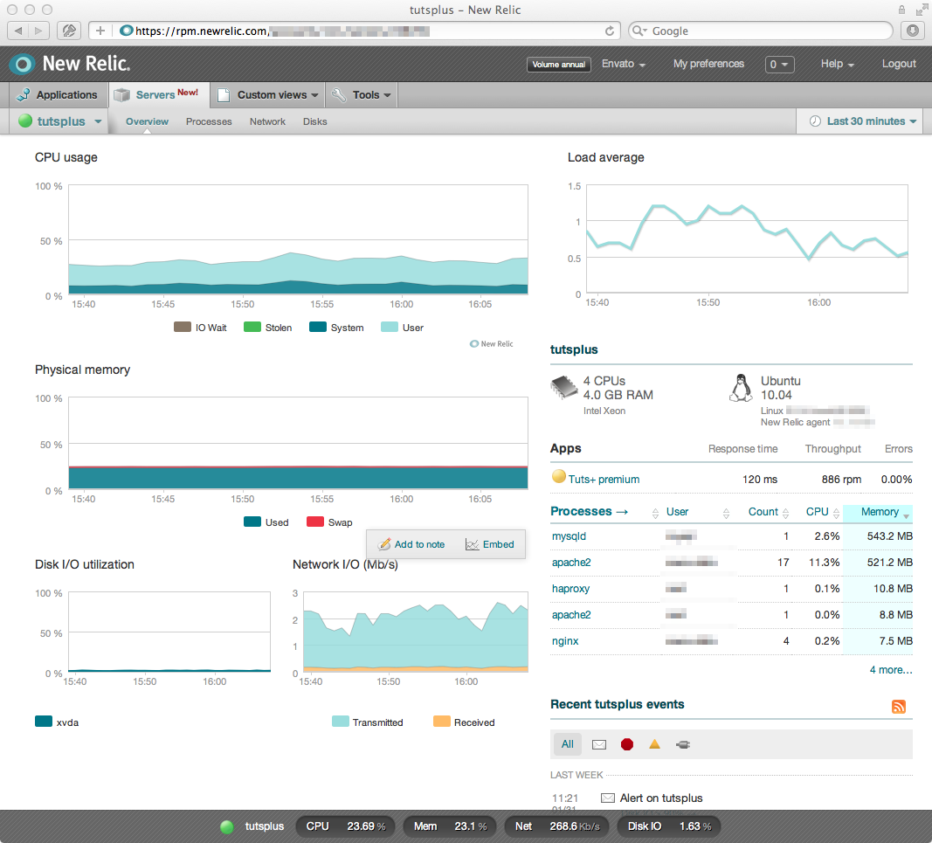Open the Help dropdown menu

tap(837, 64)
